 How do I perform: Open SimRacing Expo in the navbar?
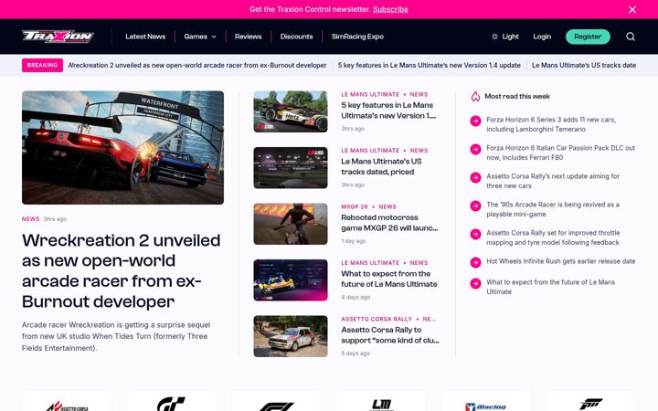point(357,37)
